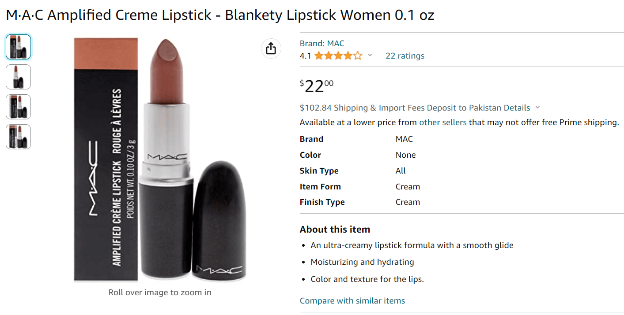Viewport: 624px width, 315px height.
Task: Click the Finish Type Cream value
Action: (408, 202)
